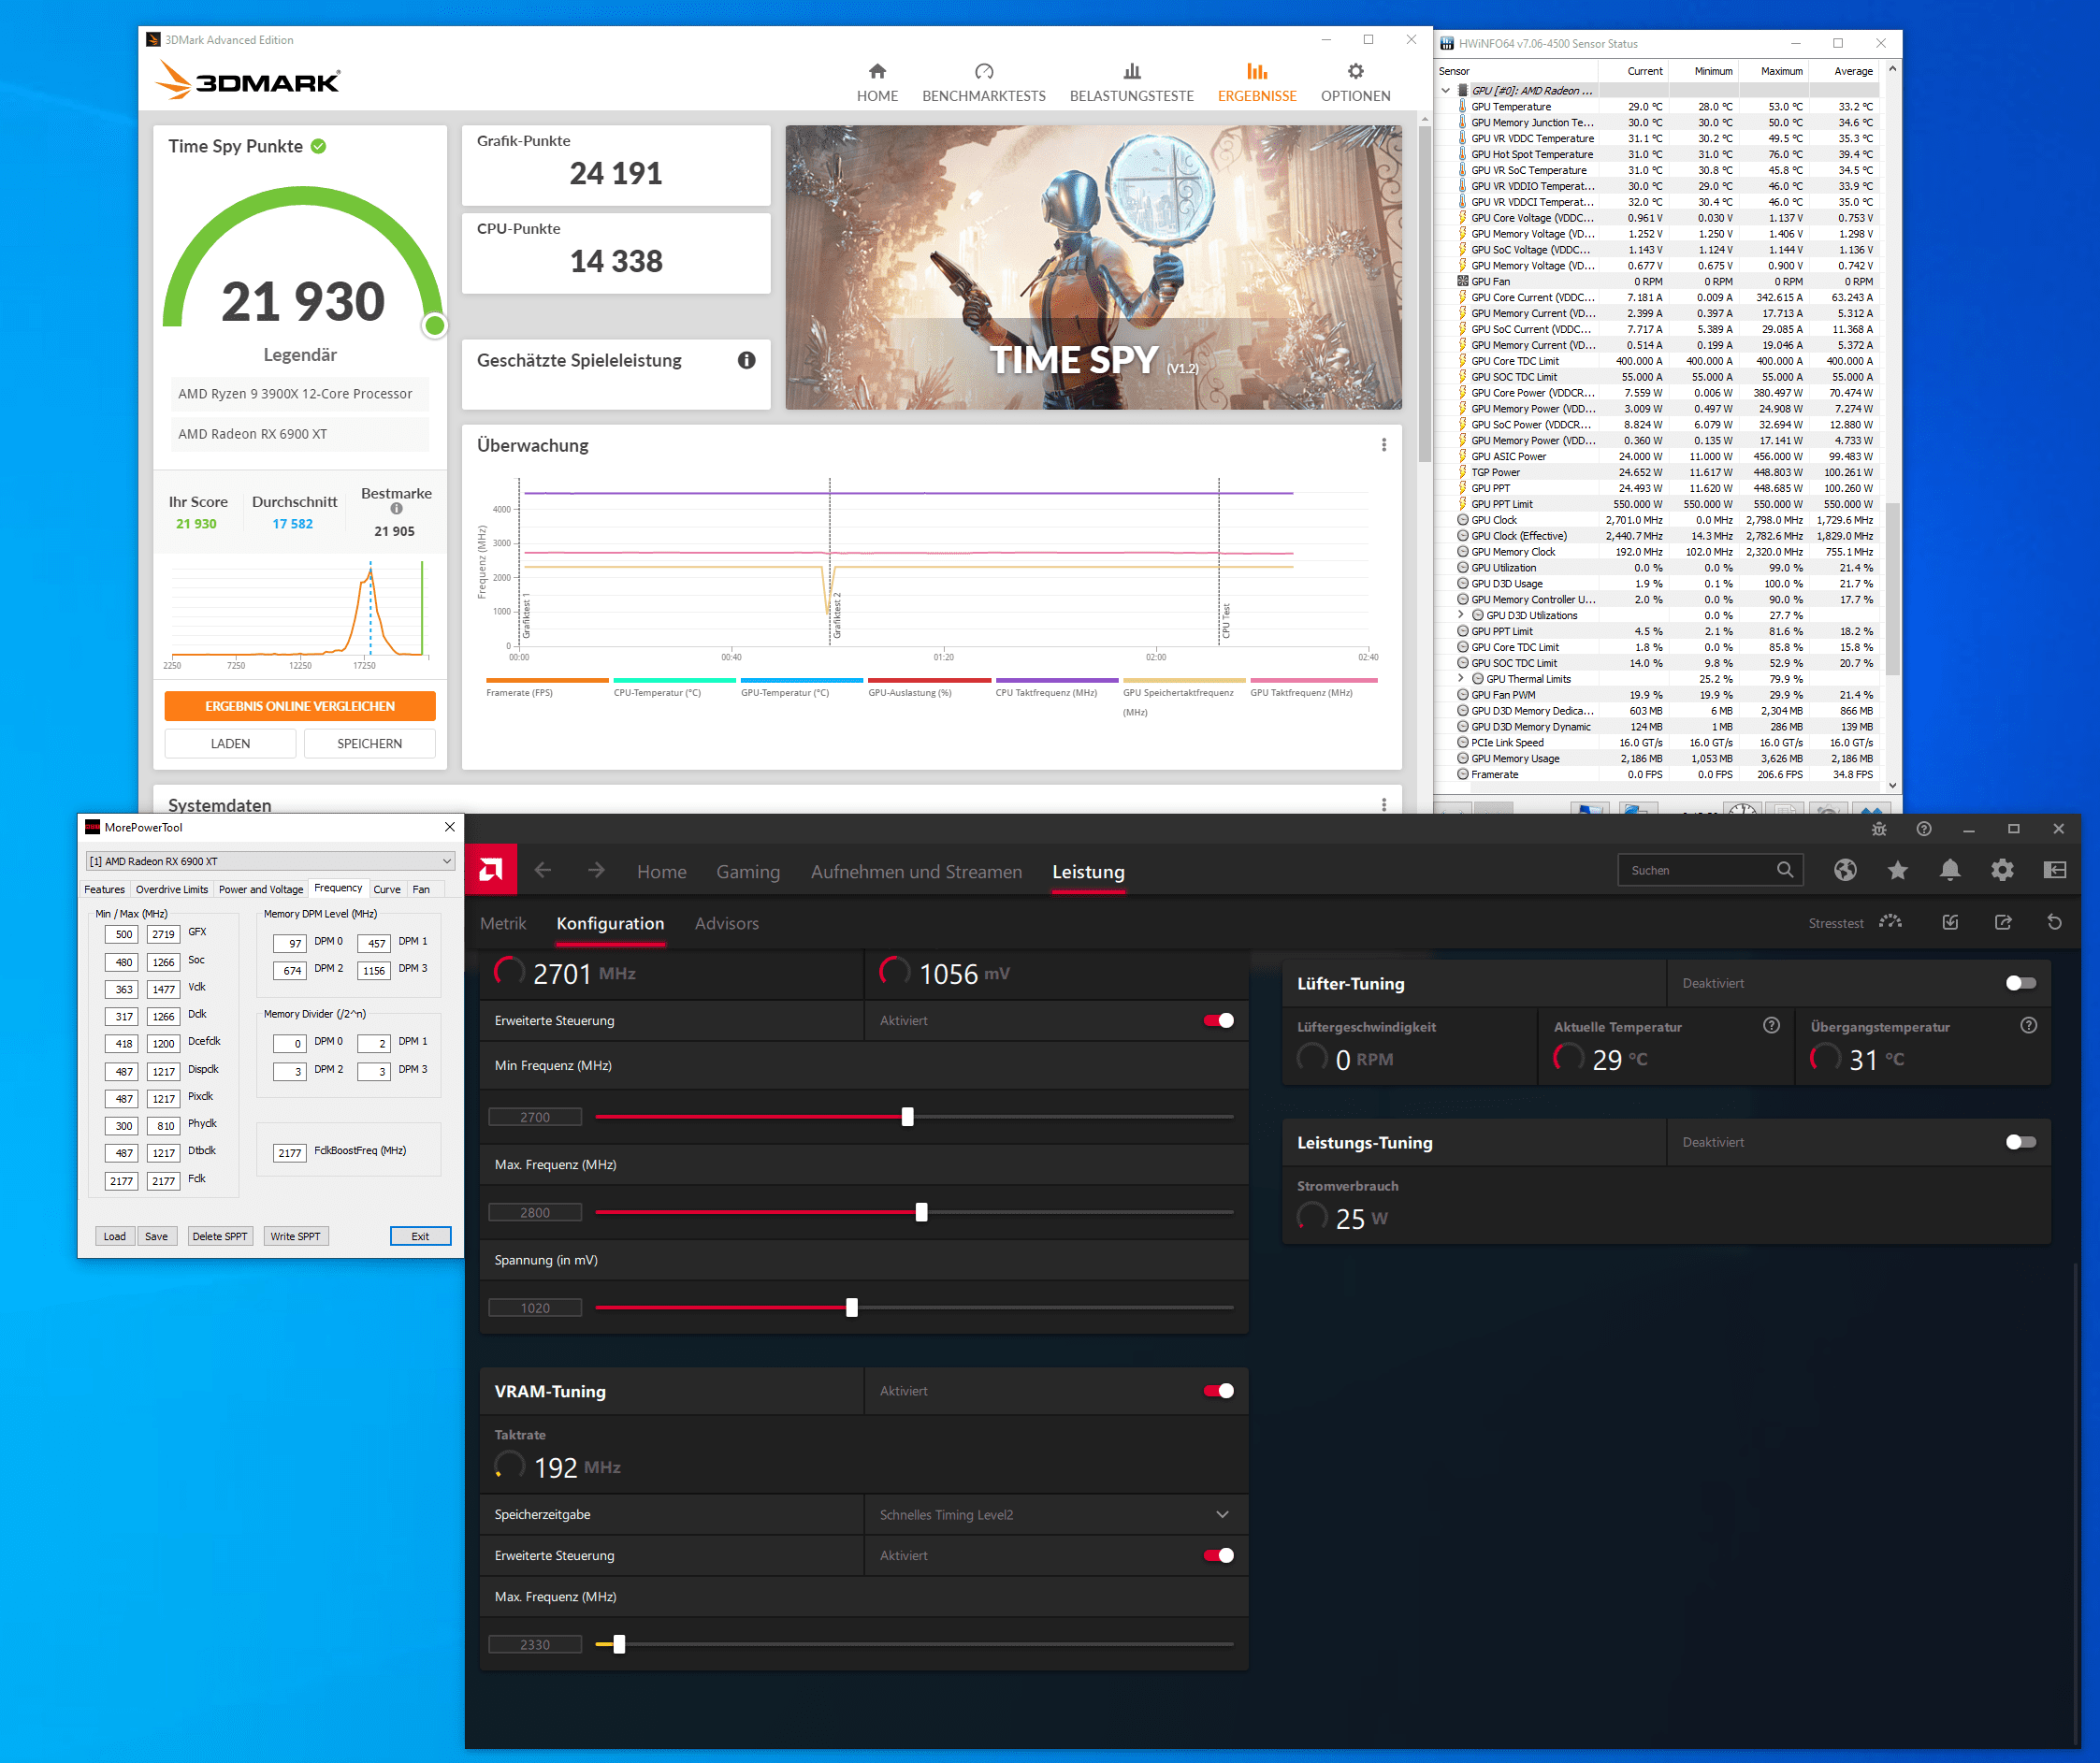This screenshot has width=2100, height=1763.
Task: Open notifications bell icon
Action: coord(1949,870)
